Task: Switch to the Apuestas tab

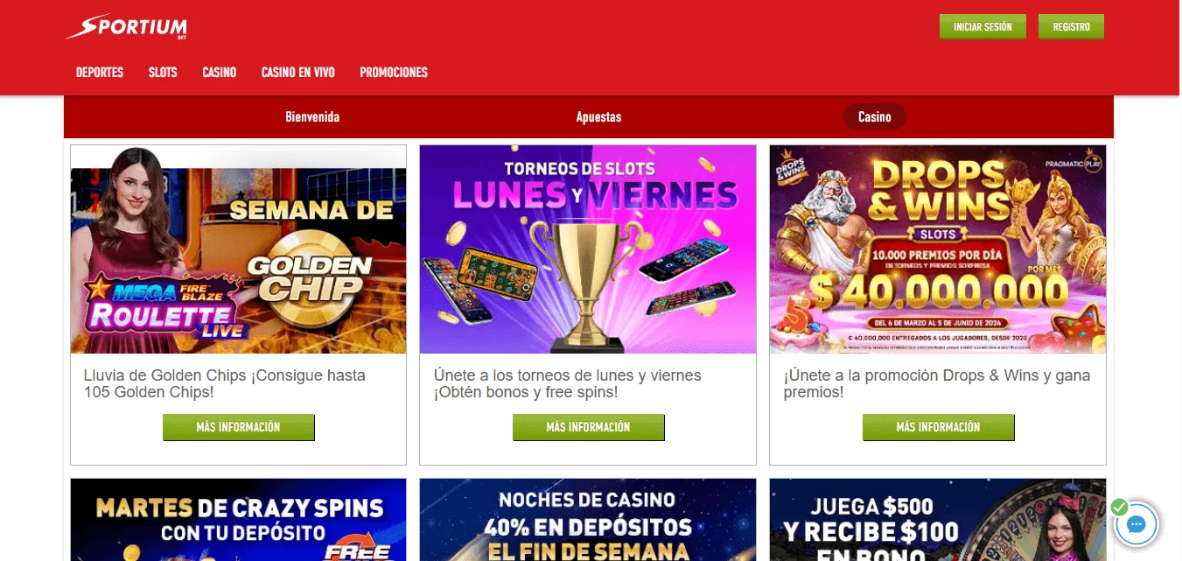Action: [x=598, y=117]
